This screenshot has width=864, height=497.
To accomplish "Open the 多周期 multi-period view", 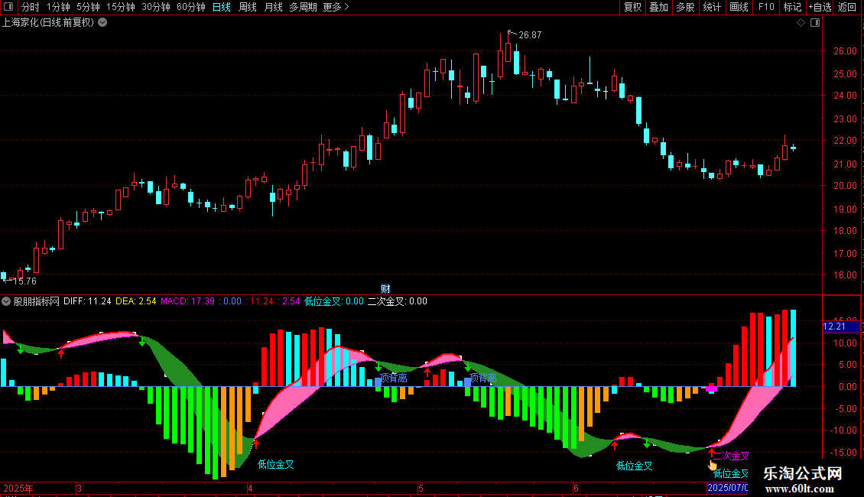I will [x=303, y=7].
